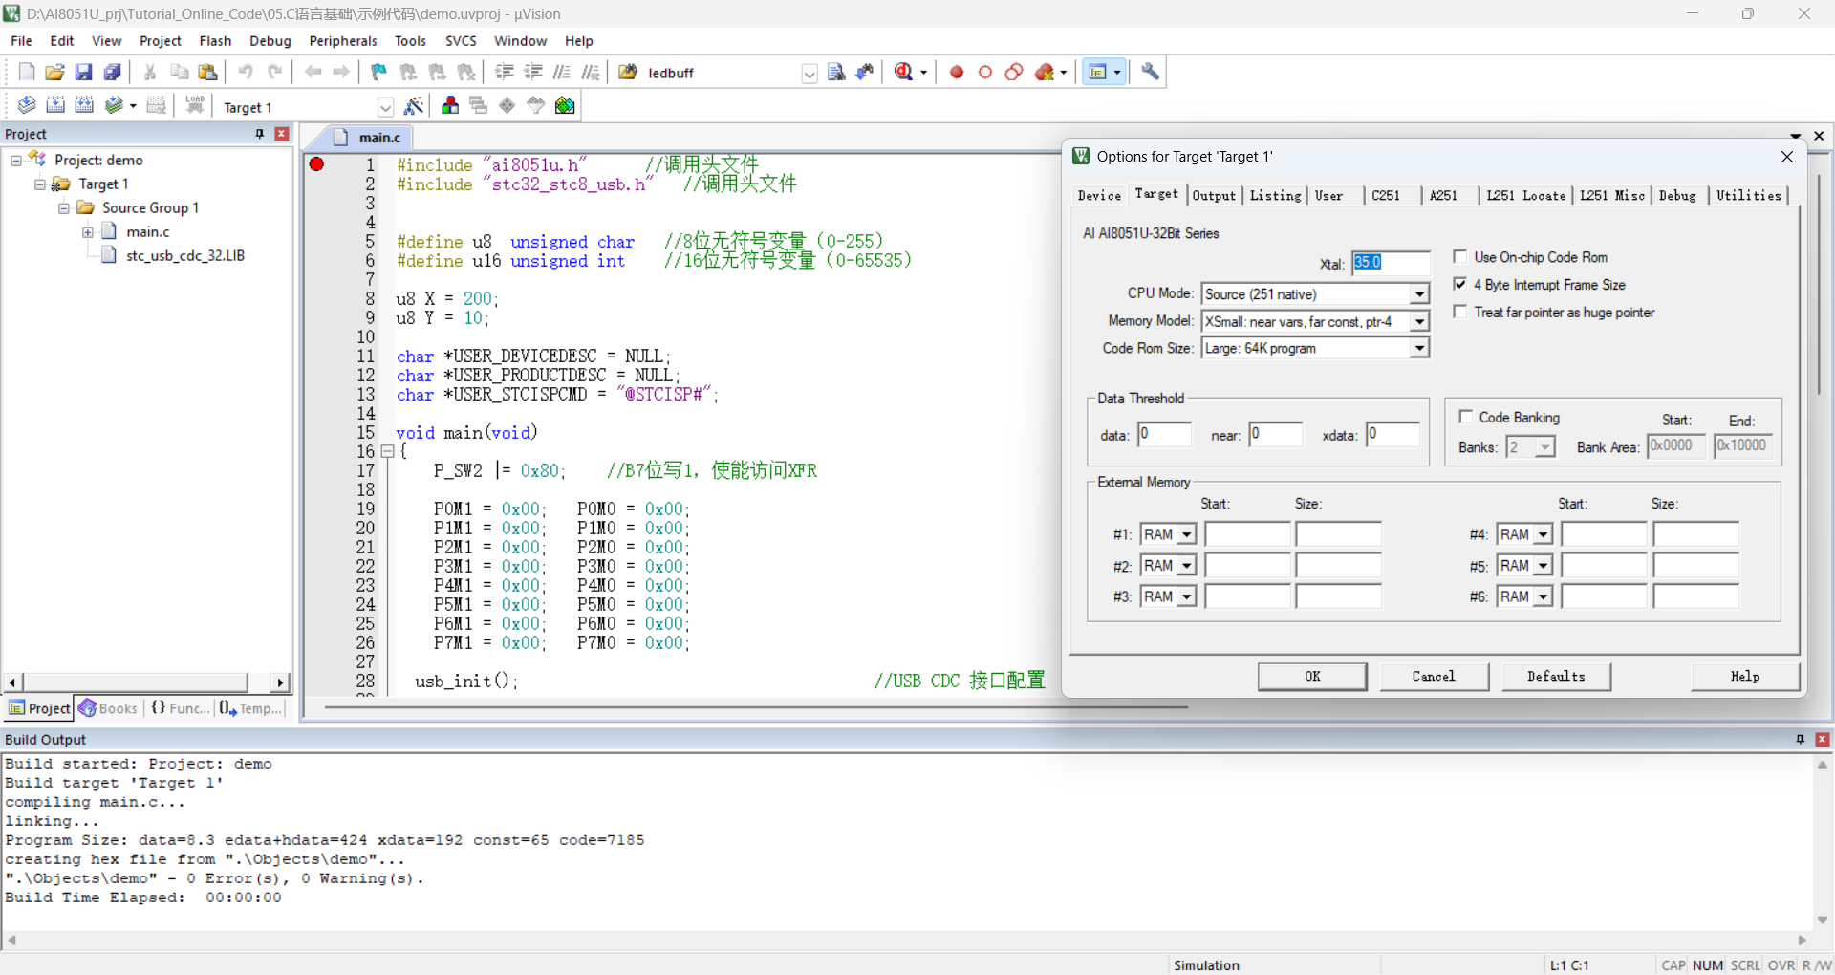Open External Memory #1 RAM dropdown

pos(1186,535)
